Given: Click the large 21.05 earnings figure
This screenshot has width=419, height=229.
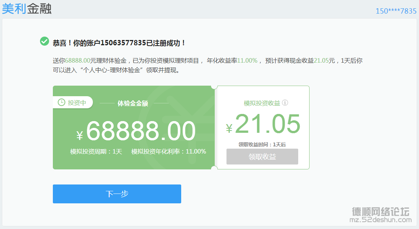Looking at the screenshot, I should pos(267,124).
